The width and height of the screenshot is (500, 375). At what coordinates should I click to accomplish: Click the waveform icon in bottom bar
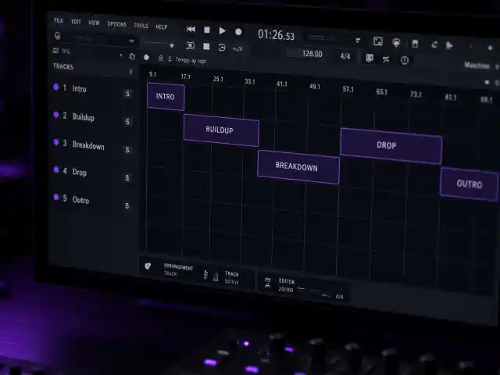205,274
